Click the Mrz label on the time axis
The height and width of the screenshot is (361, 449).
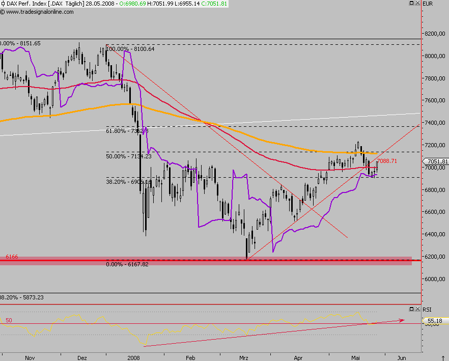coord(244,358)
